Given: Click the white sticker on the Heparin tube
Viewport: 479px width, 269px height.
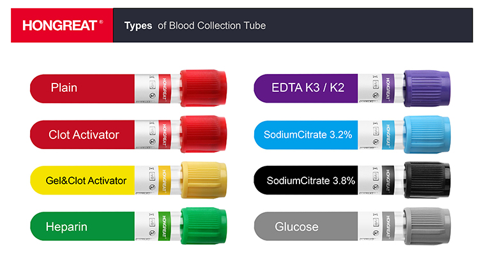Looking at the screenshot, I should 146,227.
